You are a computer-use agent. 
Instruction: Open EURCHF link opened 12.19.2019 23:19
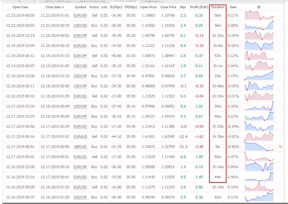point(80,36)
